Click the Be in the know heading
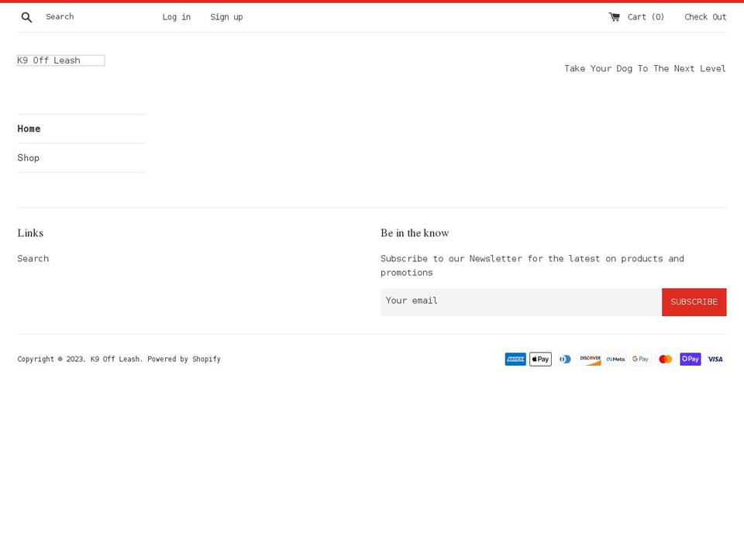744x558 pixels. [415, 233]
